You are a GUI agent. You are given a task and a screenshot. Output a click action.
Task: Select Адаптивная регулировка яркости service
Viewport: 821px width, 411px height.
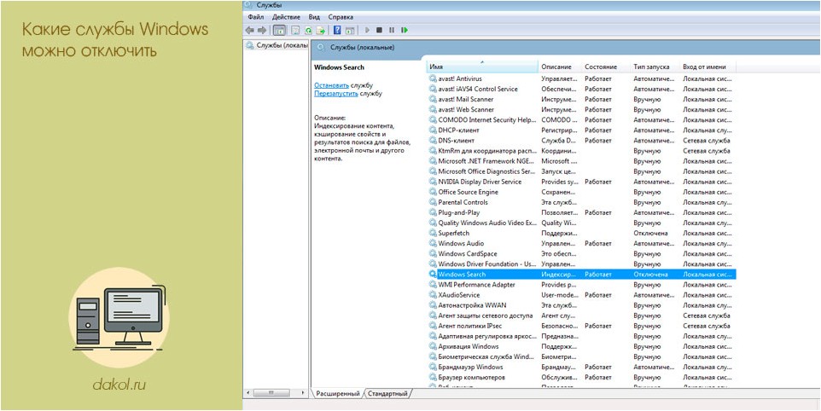pos(582,336)
